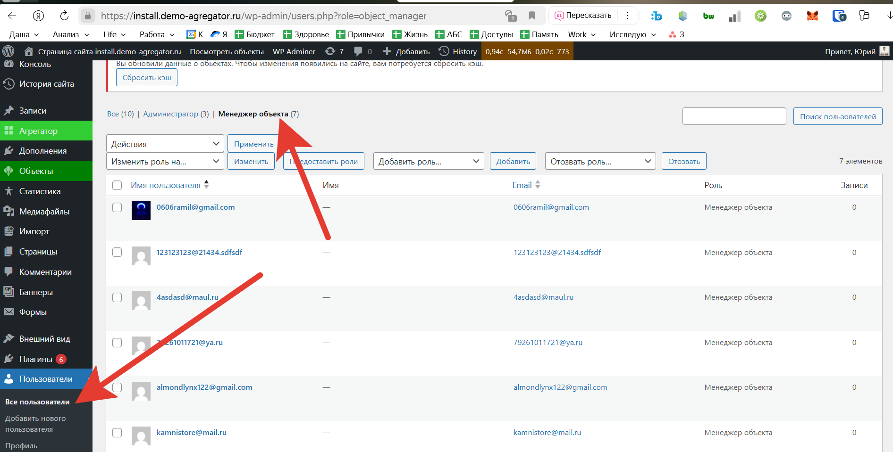The height and width of the screenshot is (452, 893).
Task: Click avatar thumbnail of 0606ramil@gmail.com
Action: click(x=141, y=211)
